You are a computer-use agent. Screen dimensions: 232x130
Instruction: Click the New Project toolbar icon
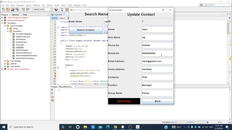(x=8, y=9)
